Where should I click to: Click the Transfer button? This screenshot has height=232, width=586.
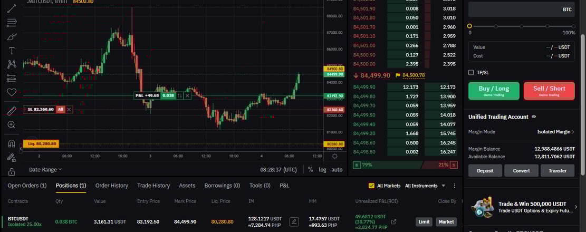click(558, 170)
